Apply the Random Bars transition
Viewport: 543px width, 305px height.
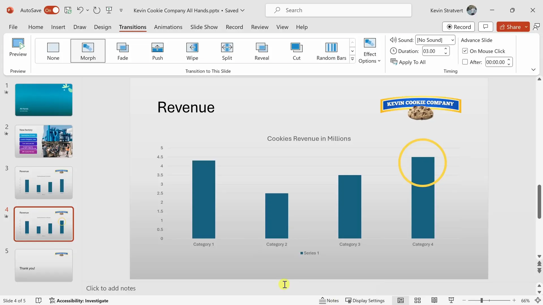tap(331, 51)
